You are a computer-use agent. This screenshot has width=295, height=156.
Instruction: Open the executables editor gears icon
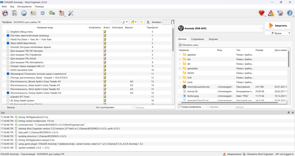coord(52,13)
